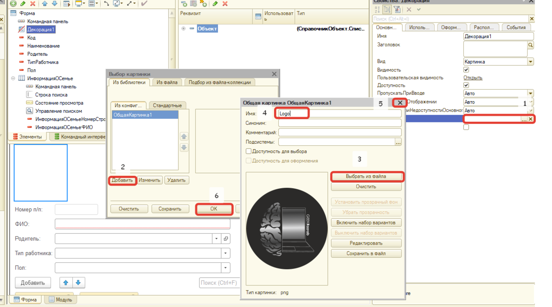Click the ellipsis button of picture property
Image resolution: width=552 pixels, height=307 pixels.
523,119
